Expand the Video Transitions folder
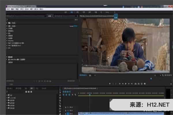 pyautogui.click(x=7, y=108)
